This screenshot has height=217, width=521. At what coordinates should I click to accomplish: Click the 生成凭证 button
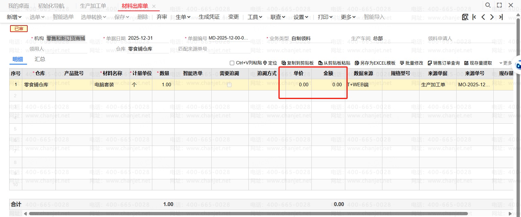[x=209, y=17]
